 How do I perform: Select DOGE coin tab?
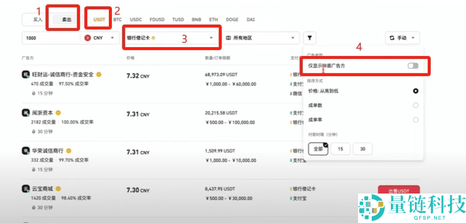pyautogui.click(x=232, y=20)
